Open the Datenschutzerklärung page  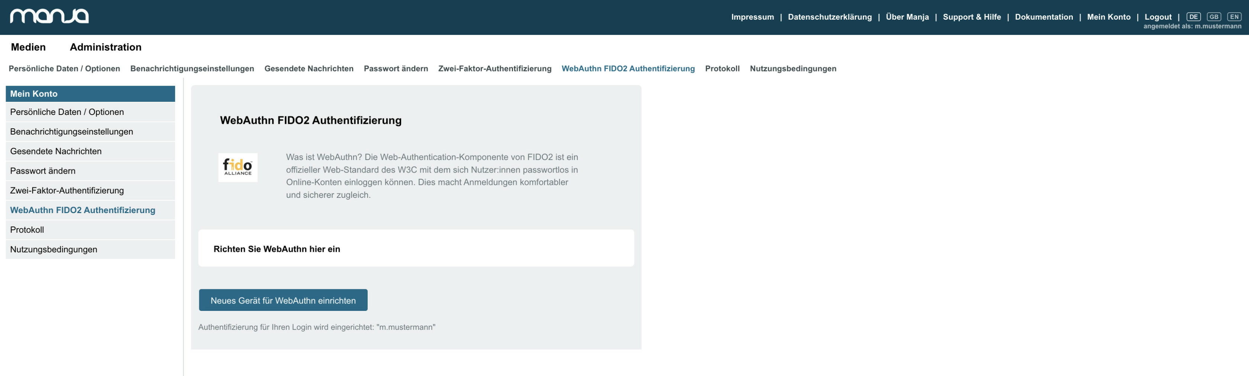coord(830,17)
